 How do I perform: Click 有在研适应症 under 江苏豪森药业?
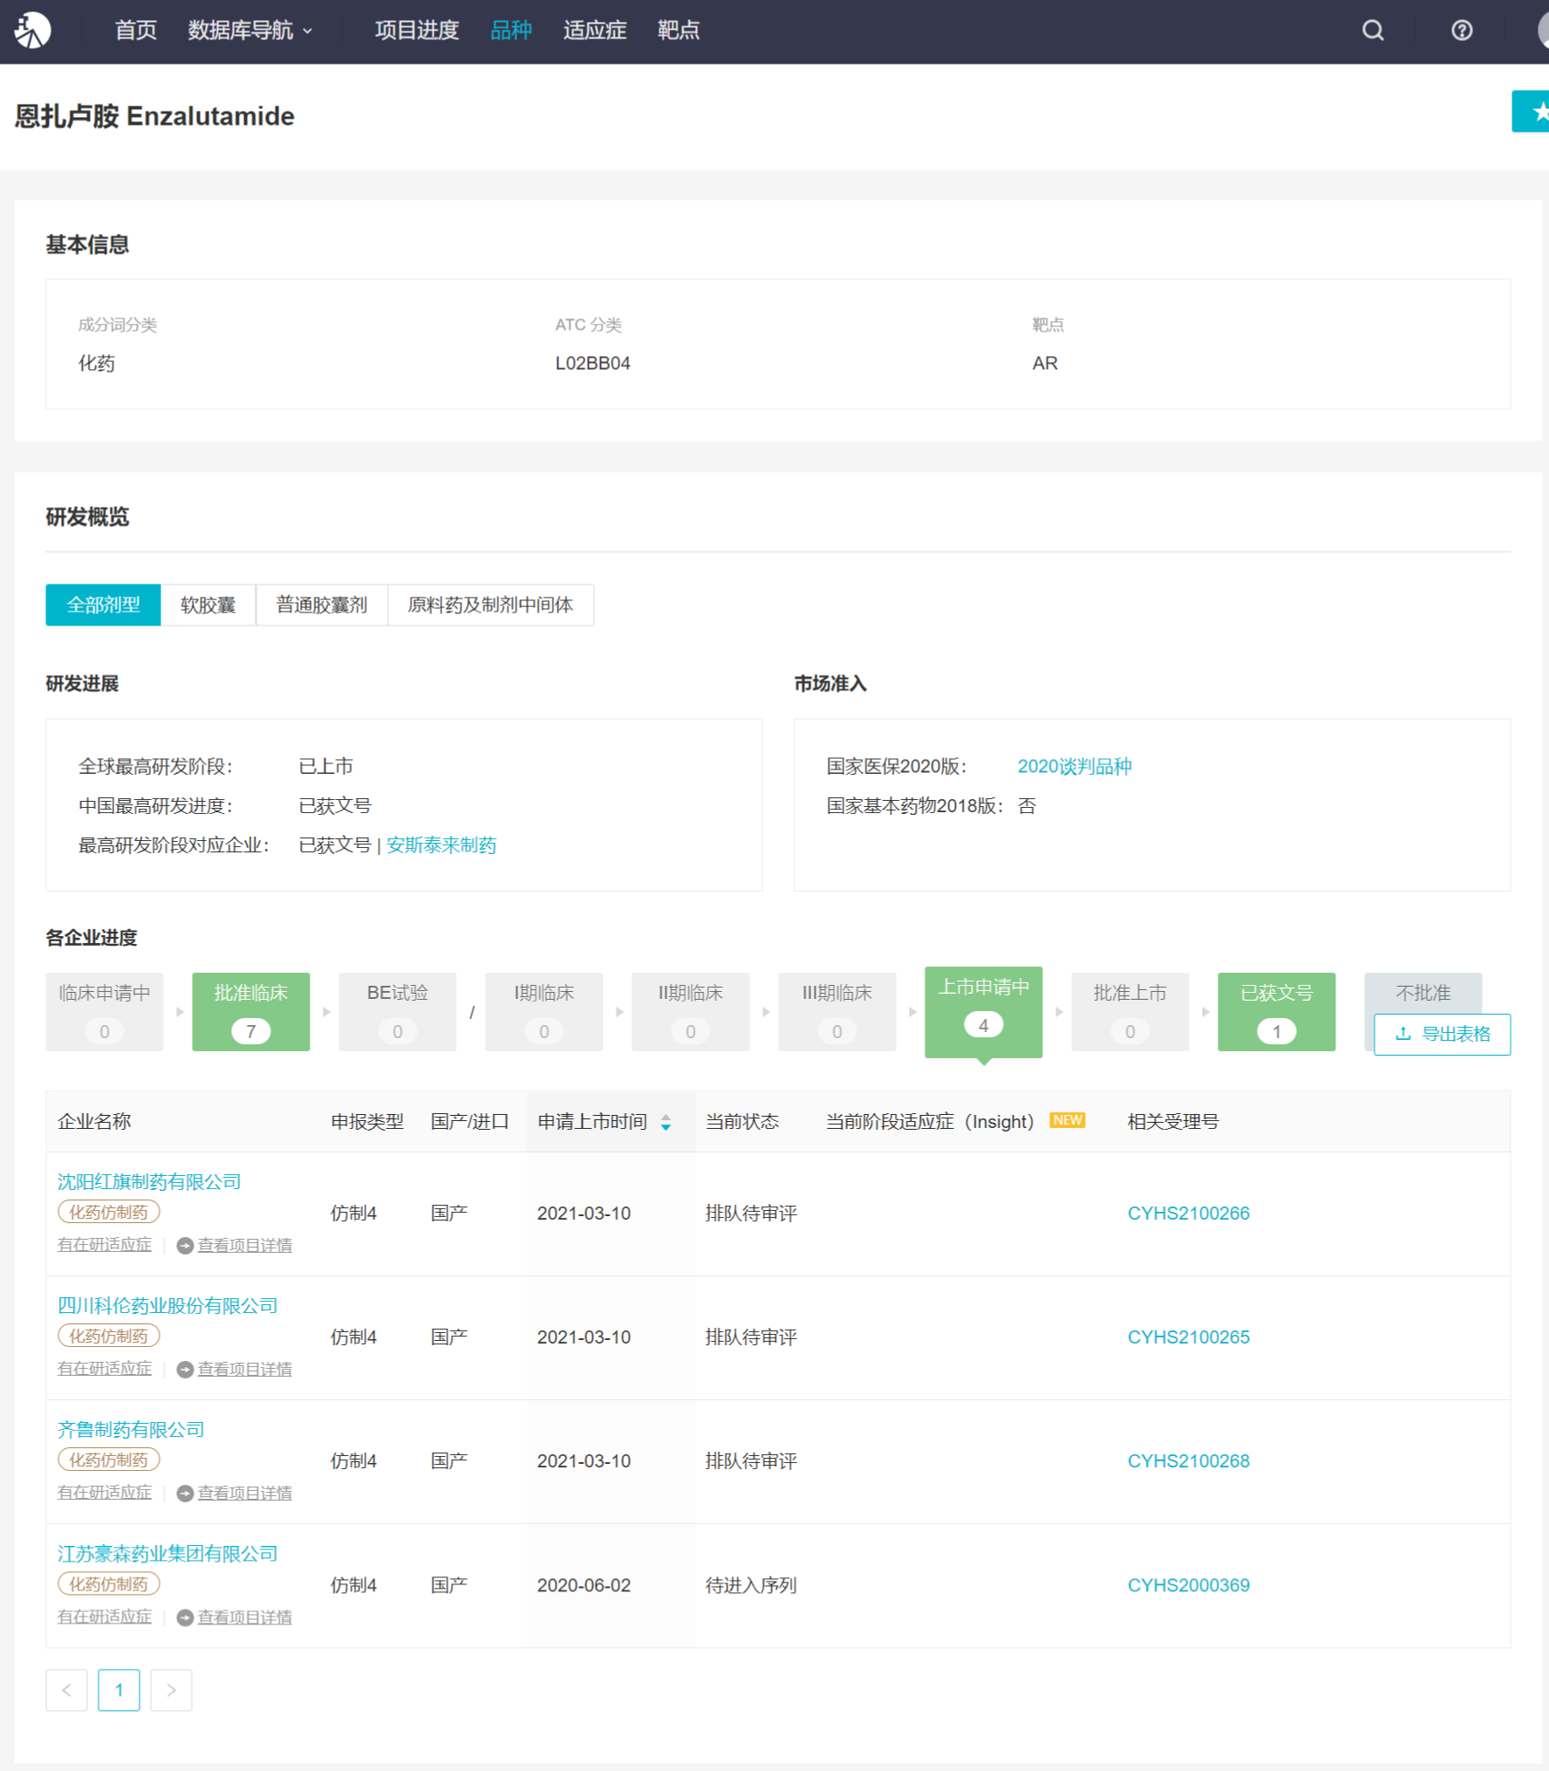(x=105, y=1617)
